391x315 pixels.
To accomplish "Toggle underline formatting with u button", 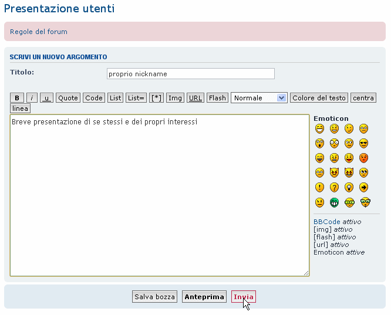I will (46, 98).
